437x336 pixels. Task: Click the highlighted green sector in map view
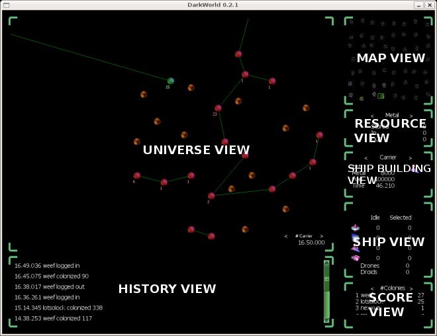click(381, 96)
